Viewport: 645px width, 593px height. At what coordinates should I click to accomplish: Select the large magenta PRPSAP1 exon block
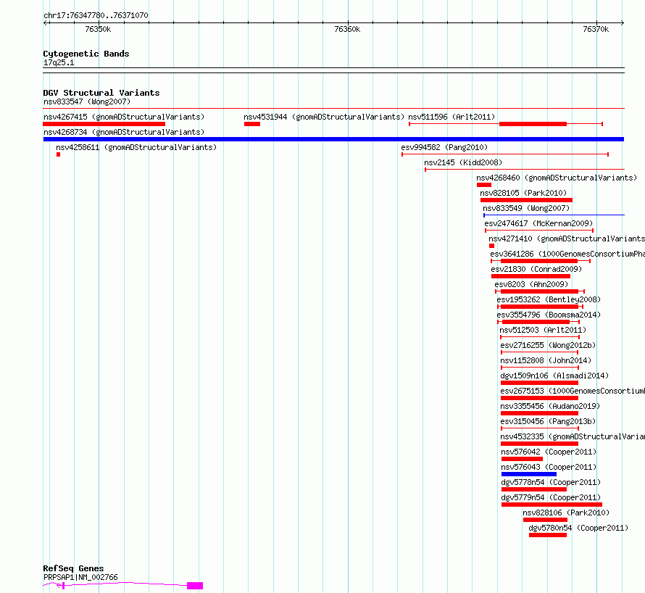[x=195, y=586]
